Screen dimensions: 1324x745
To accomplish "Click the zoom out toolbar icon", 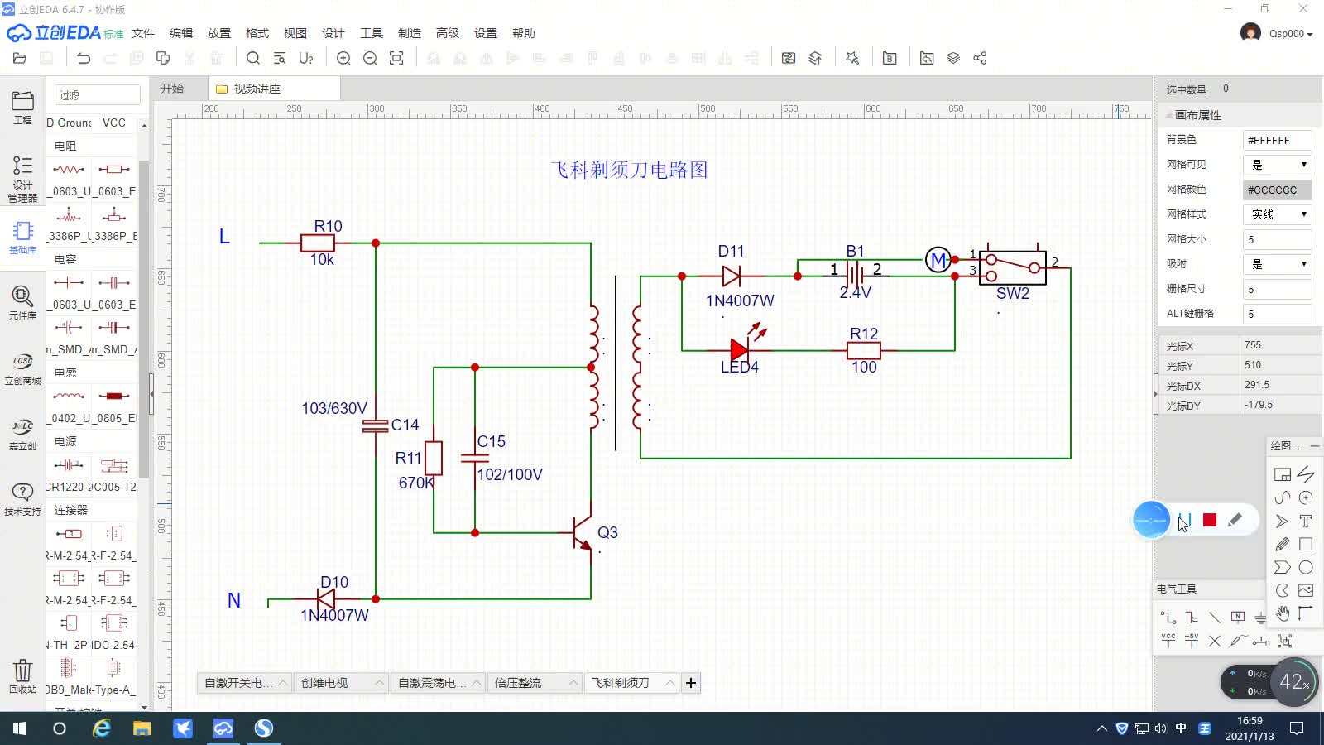I will click(x=370, y=58).
